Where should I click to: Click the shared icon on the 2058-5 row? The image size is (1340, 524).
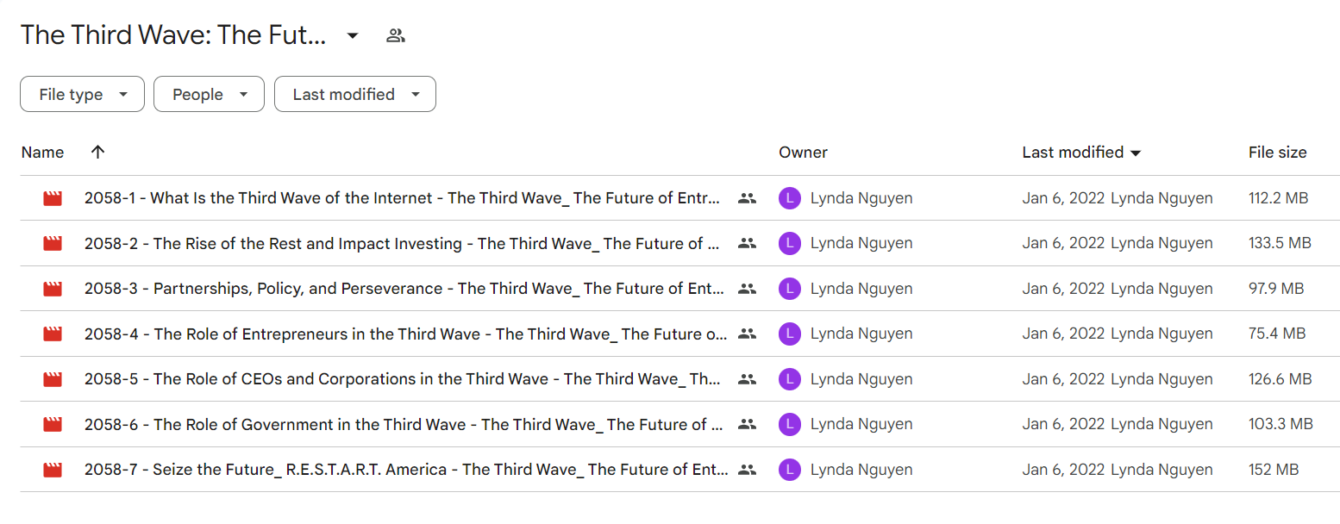click(x=747, y=379)
